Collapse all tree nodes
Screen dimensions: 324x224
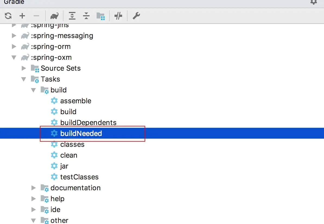point(86,16)
